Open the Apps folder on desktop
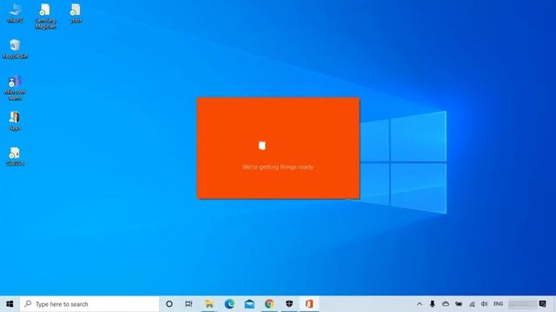Screen dimensions: 556x312 [x=15, y=121]
